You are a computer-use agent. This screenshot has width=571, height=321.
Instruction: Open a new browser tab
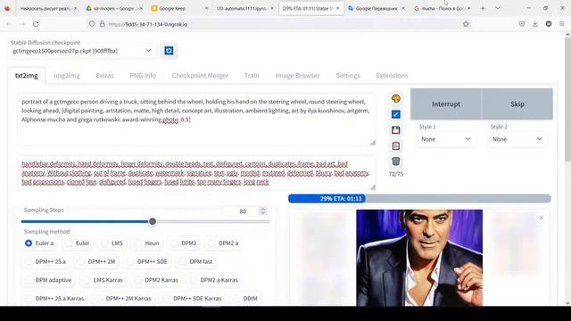click(x=483, y=8)
